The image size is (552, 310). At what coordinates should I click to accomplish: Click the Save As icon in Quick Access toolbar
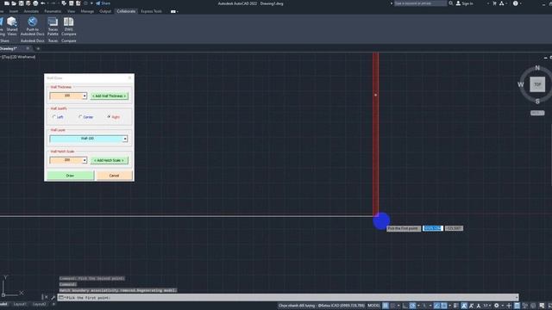click(x=28, y=3)
